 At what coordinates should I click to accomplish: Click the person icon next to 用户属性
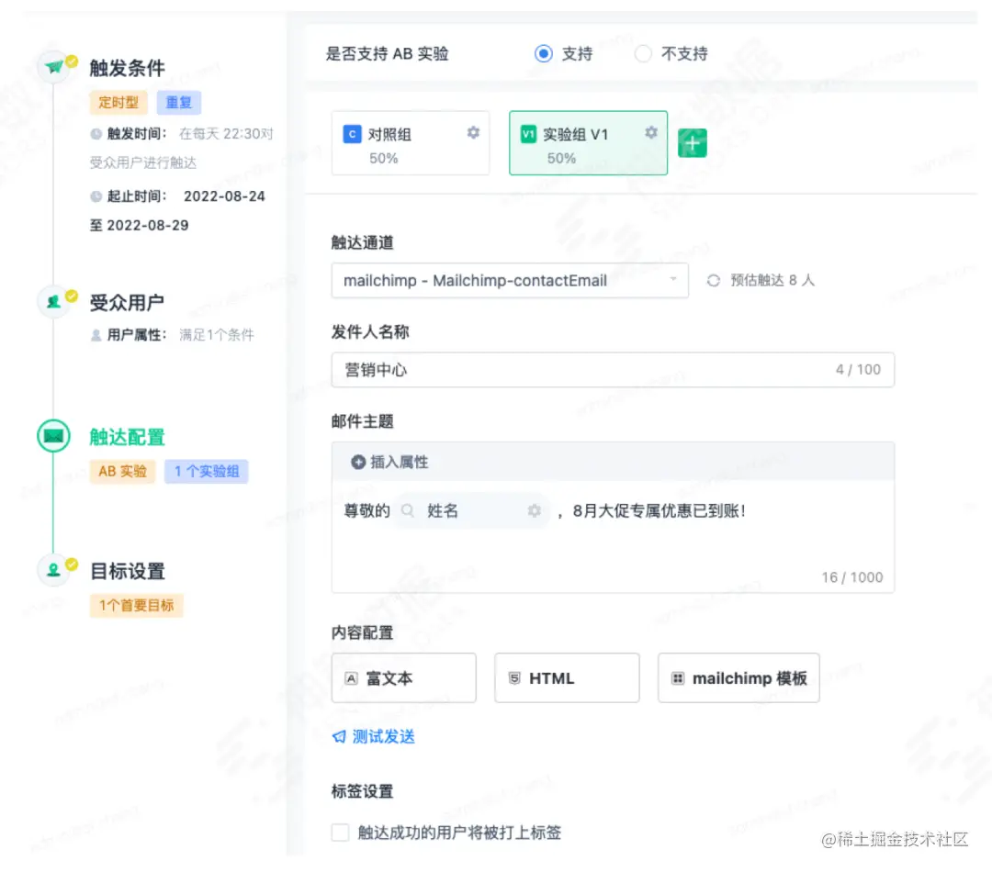(96, 334)
